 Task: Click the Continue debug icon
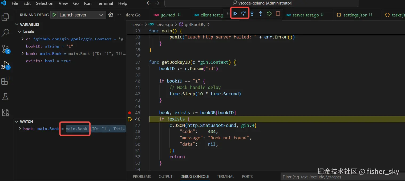[x=235, y=13]
